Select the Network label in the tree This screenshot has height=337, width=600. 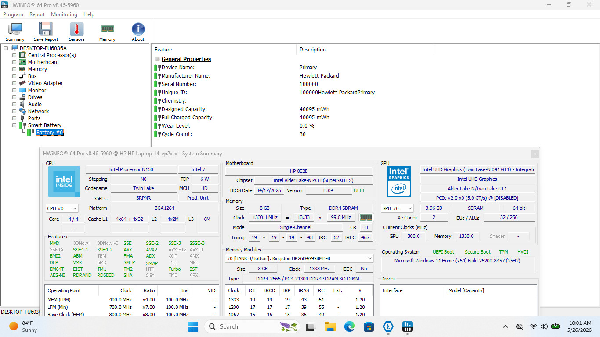pos(39,111)
